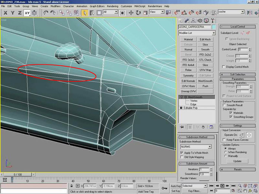The height and width of the screenshot is (194, 259).
Task: Click the Update button
Action: point(238,161)
